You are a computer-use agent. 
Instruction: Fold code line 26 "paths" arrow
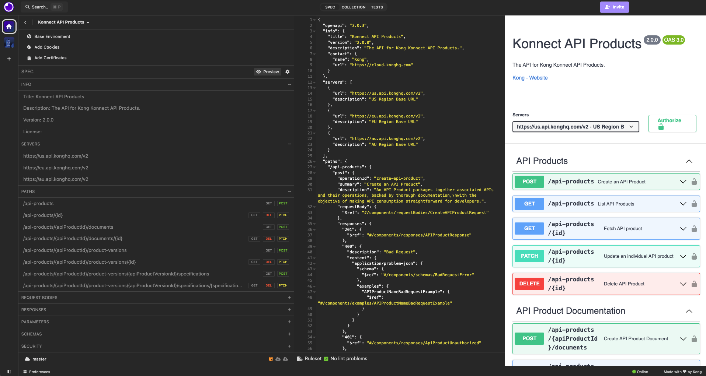click(314, 162)
